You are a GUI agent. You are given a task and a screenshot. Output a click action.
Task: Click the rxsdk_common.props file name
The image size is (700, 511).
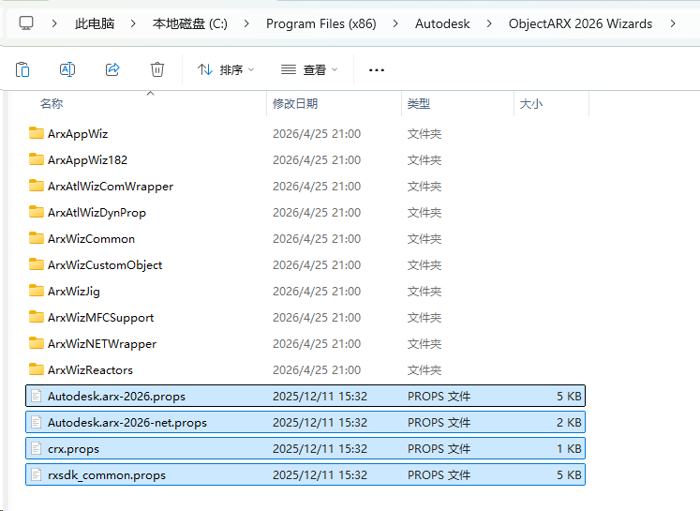pos(107,475)
